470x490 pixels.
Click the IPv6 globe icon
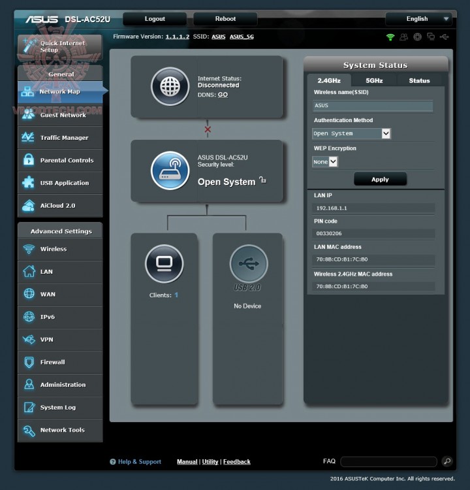pyautogui.click(x=29, y=317)
